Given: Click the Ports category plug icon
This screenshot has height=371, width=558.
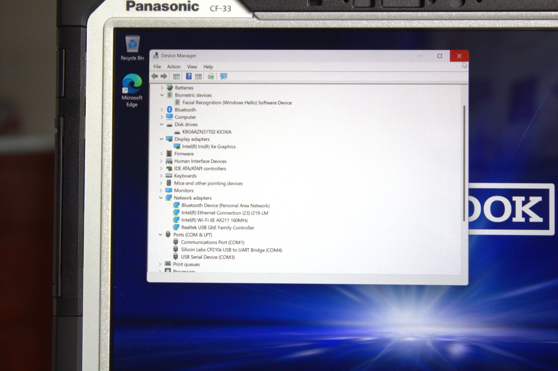Looking at the screenshot, I should (x=168, y=234).
